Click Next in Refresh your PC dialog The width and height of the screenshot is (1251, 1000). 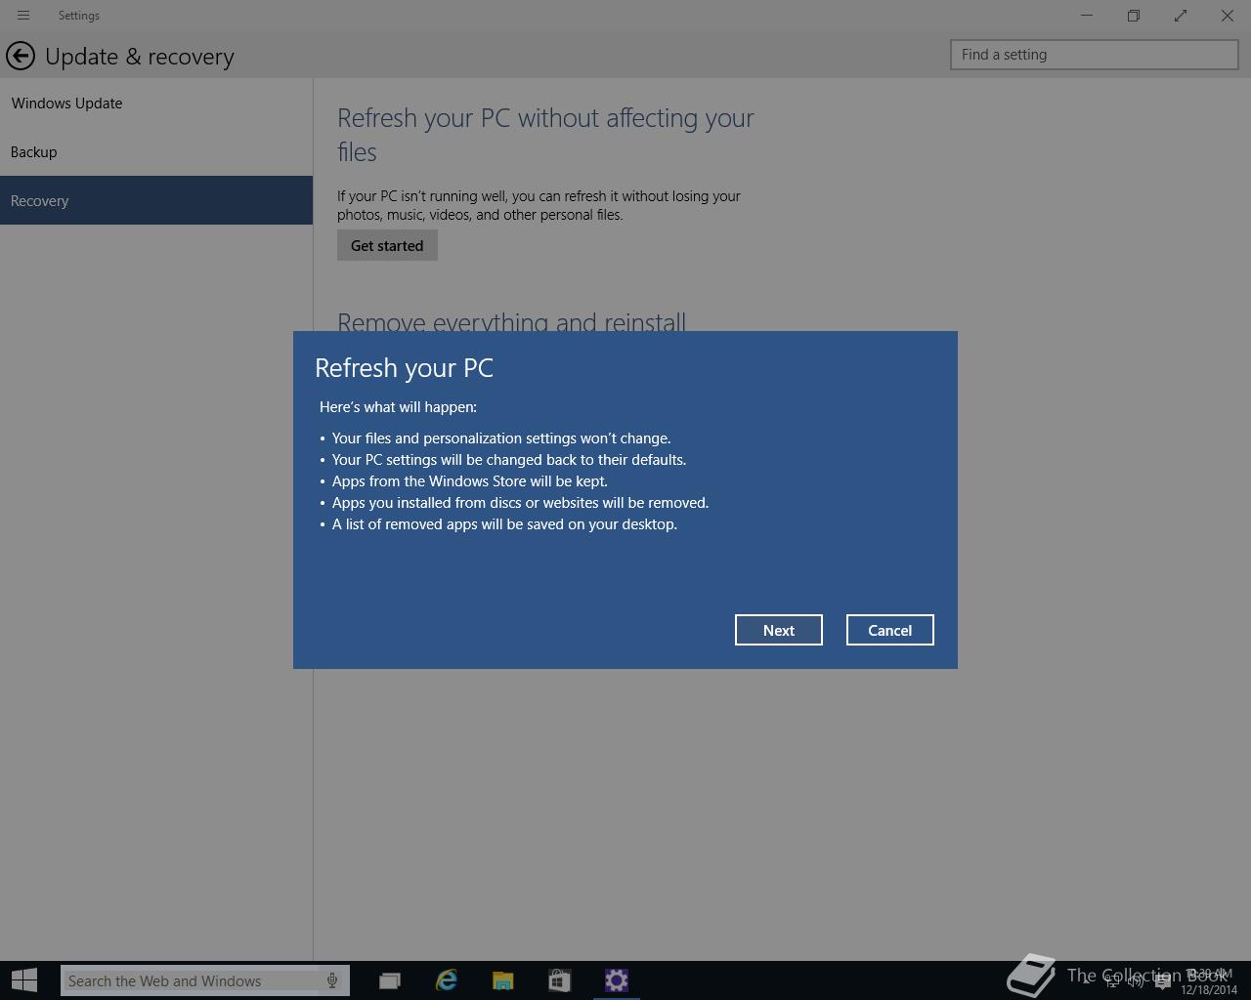(779, 630)
